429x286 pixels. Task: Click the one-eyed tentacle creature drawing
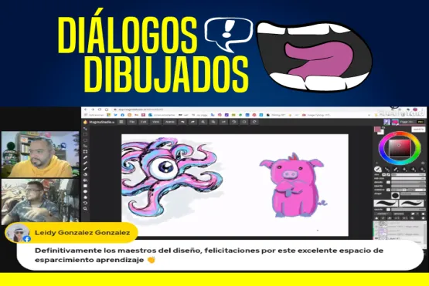click(x=172, y=177)
